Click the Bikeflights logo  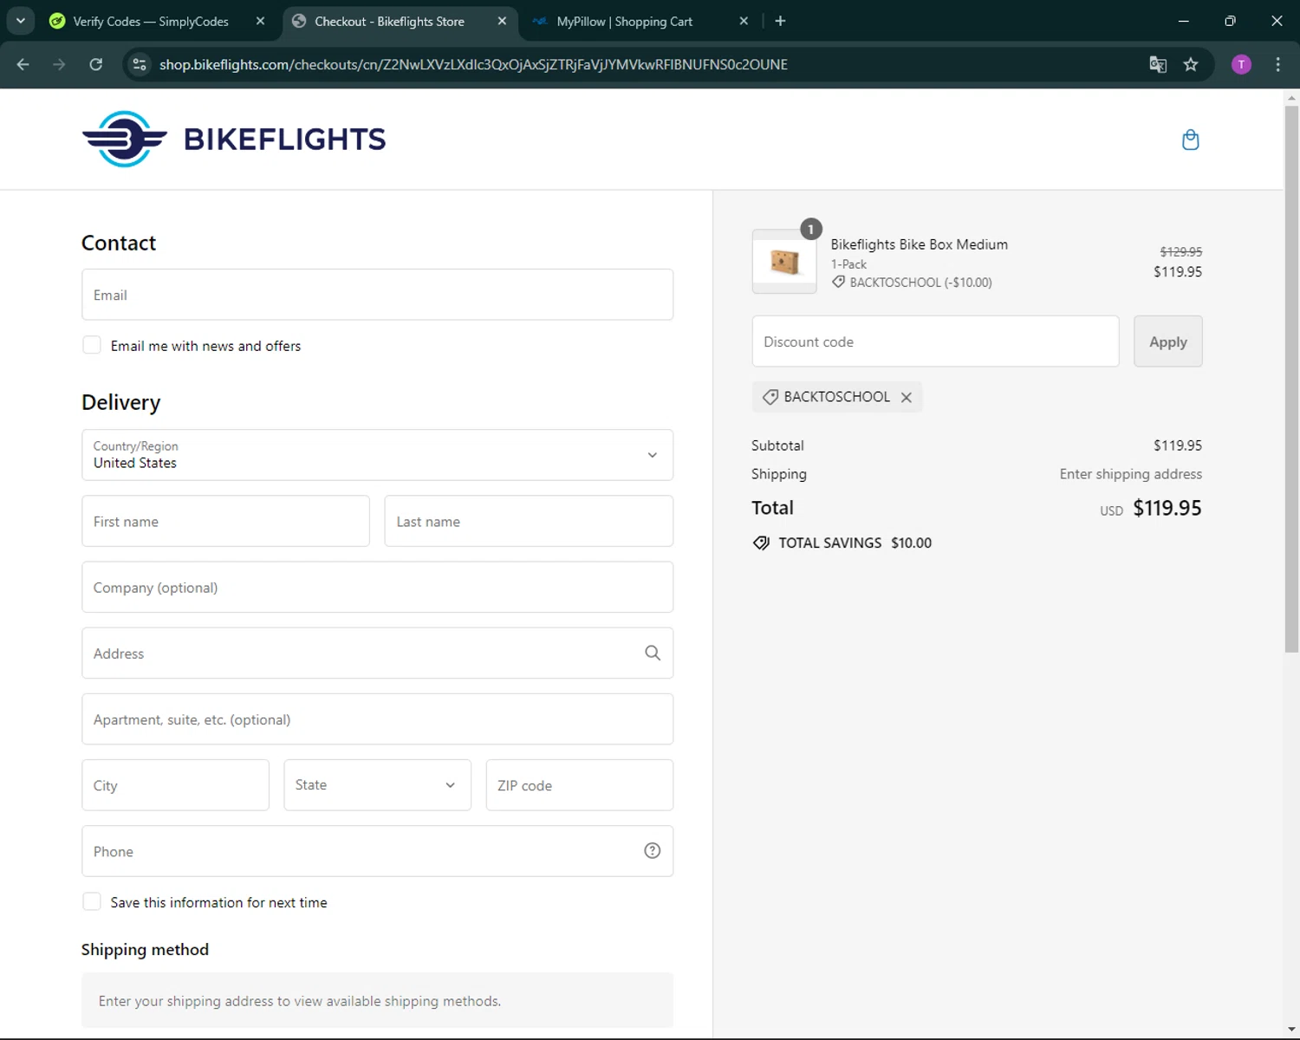[x=234, y=139]
